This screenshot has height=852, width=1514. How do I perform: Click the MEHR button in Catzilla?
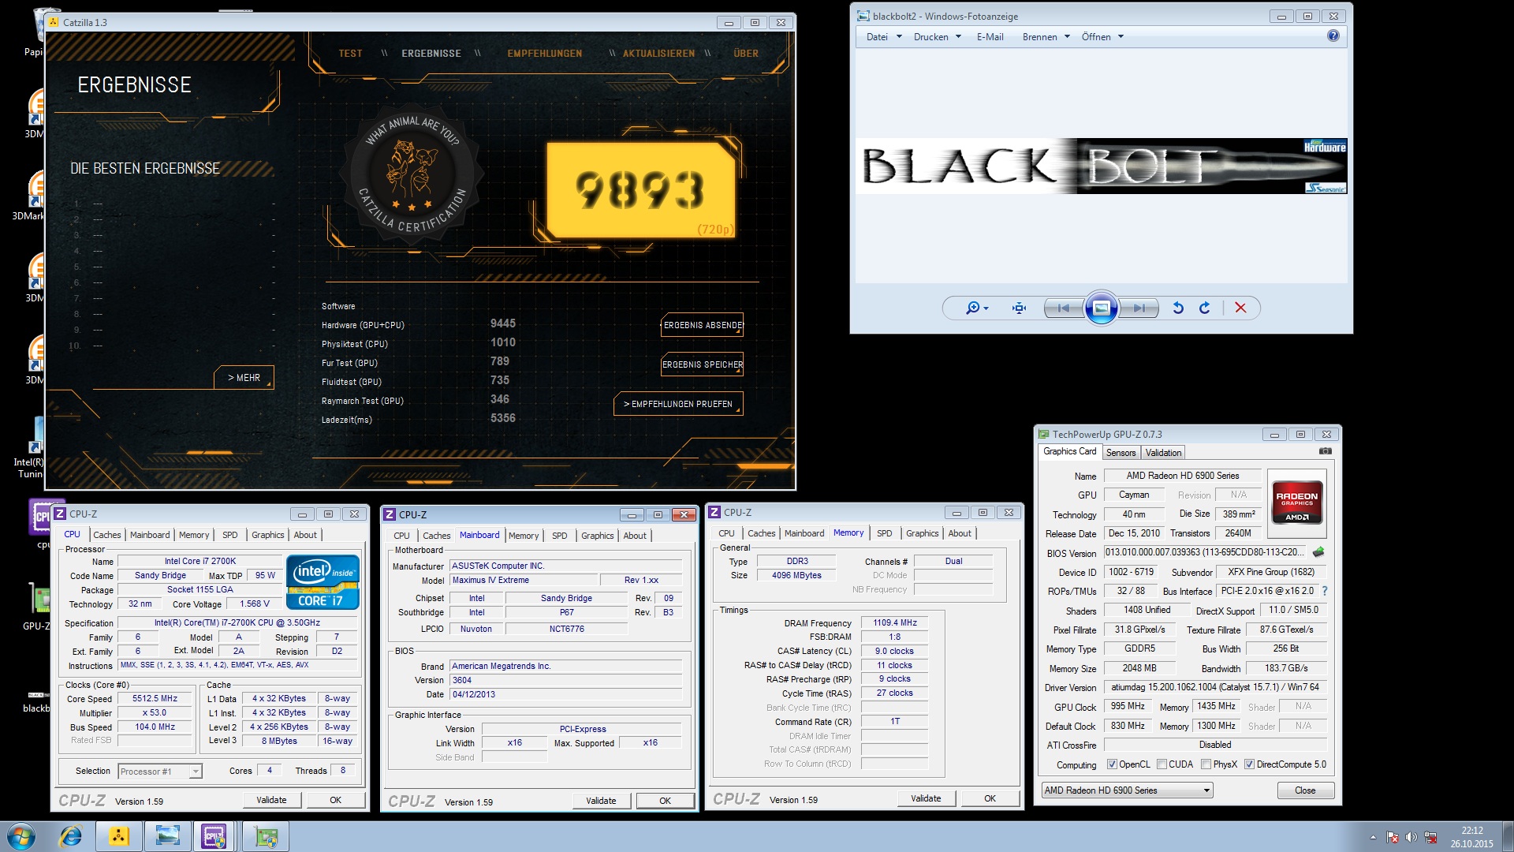point(244,378)
